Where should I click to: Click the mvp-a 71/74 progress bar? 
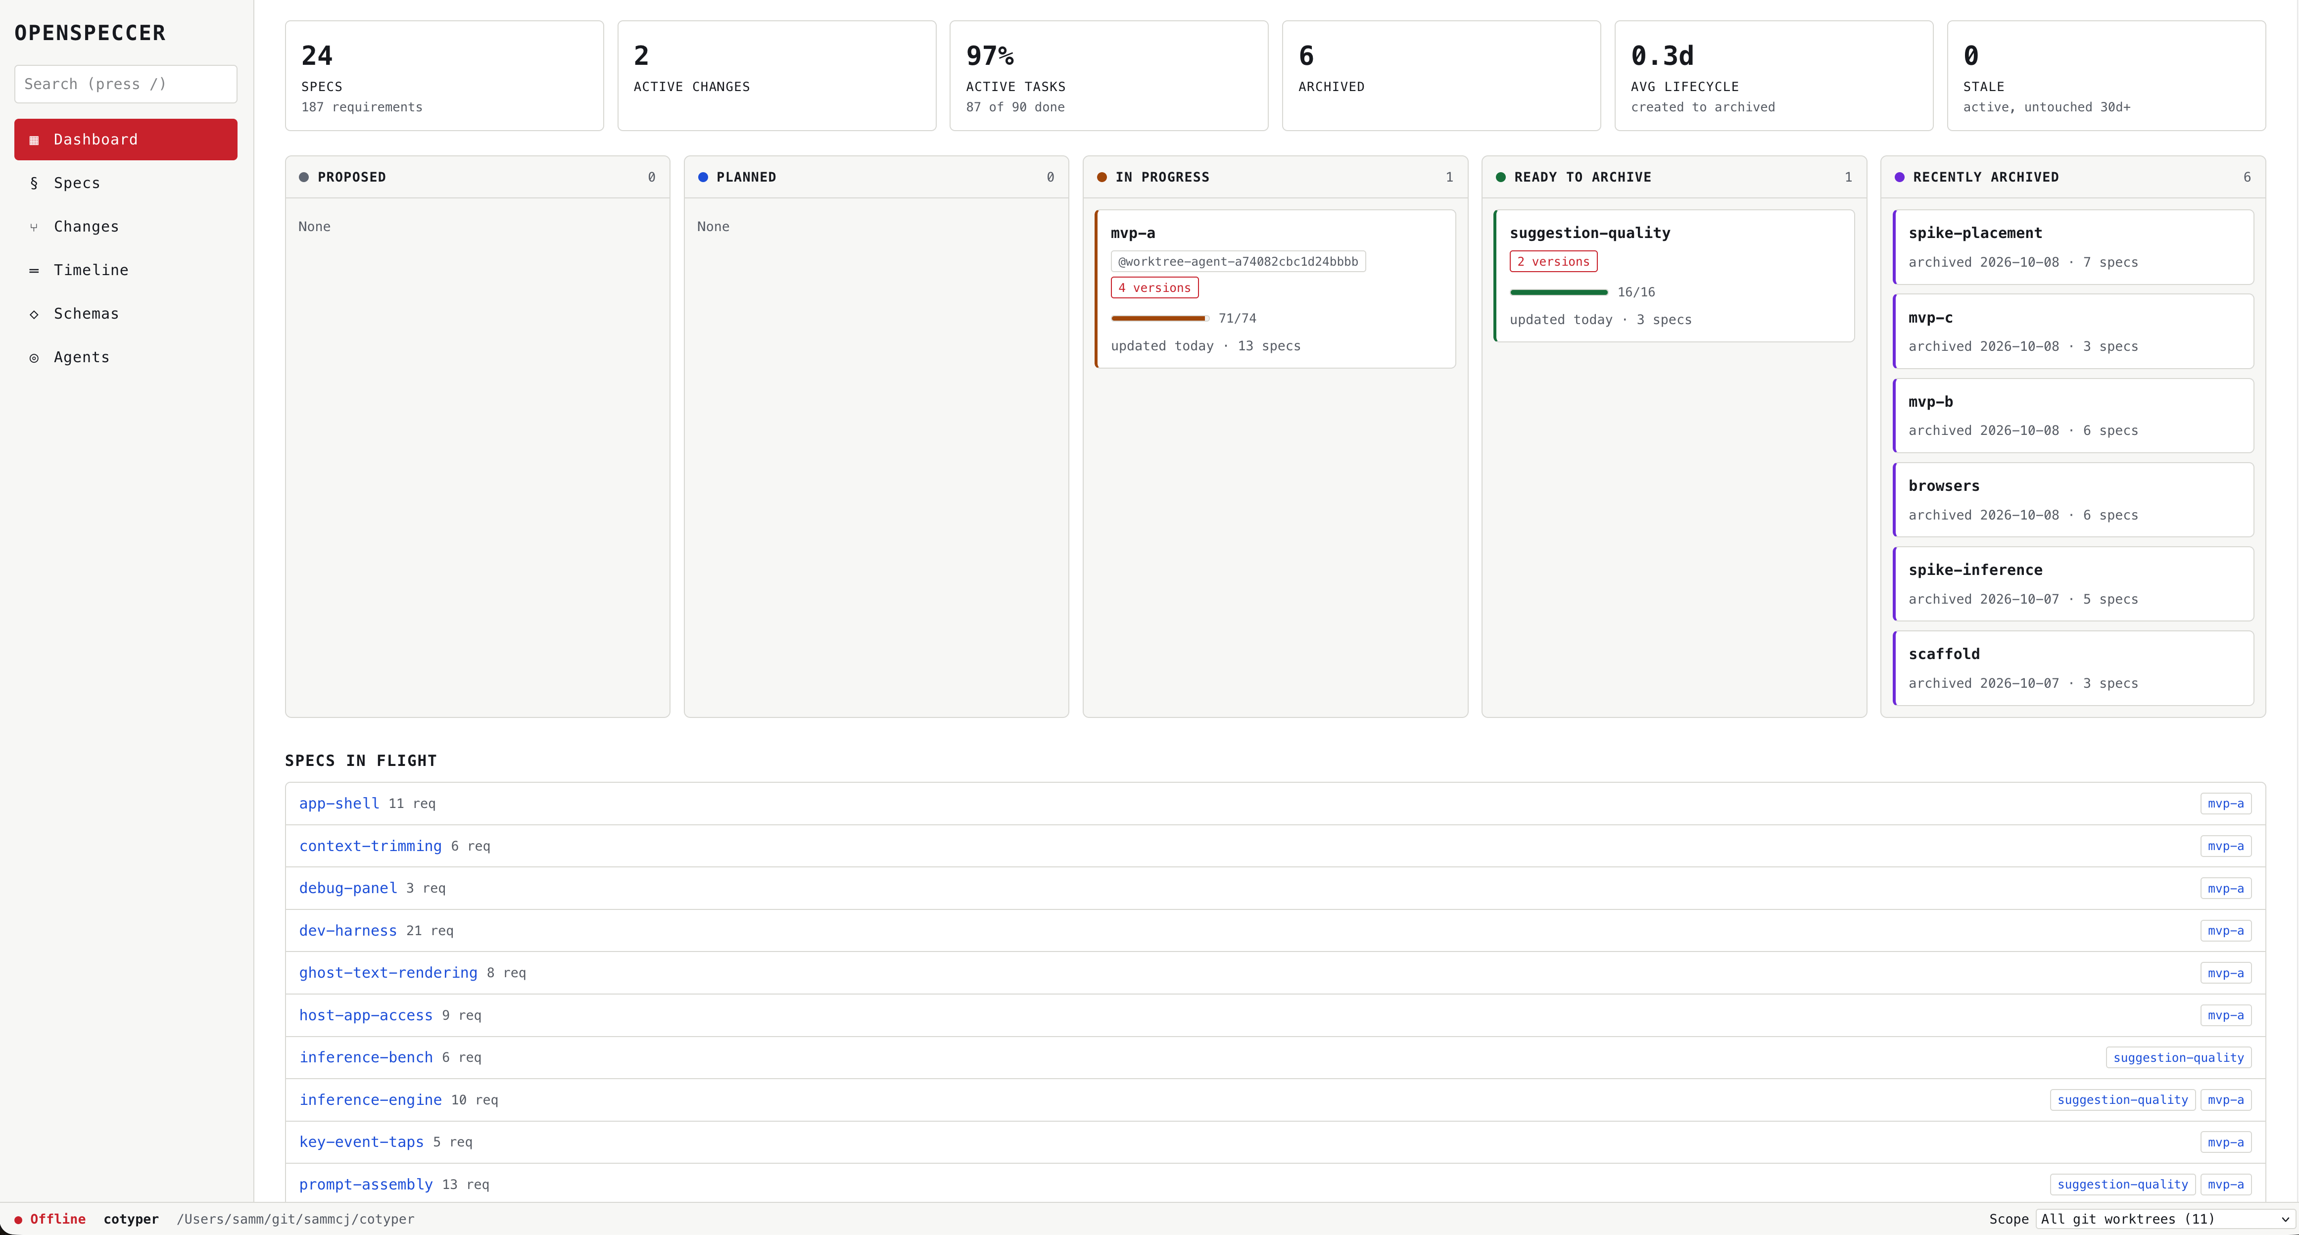1159,319
